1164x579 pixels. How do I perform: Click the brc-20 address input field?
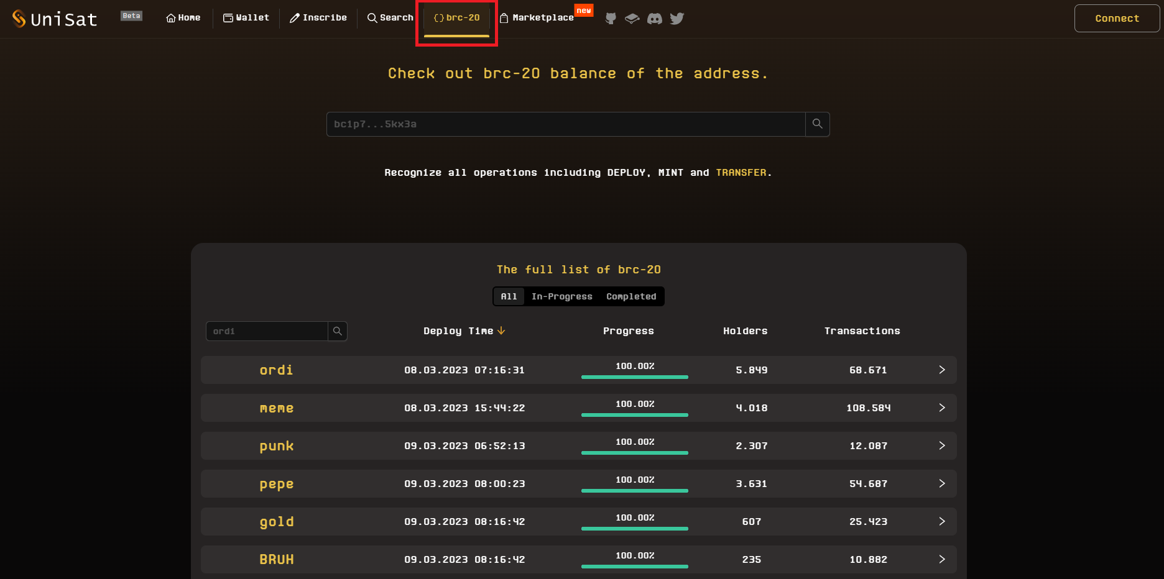pyautogui.click(x=566, y=124)
